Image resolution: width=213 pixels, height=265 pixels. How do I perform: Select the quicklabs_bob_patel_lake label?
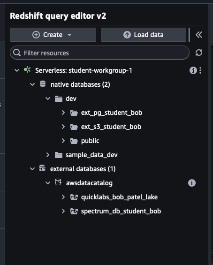(119, 197)
